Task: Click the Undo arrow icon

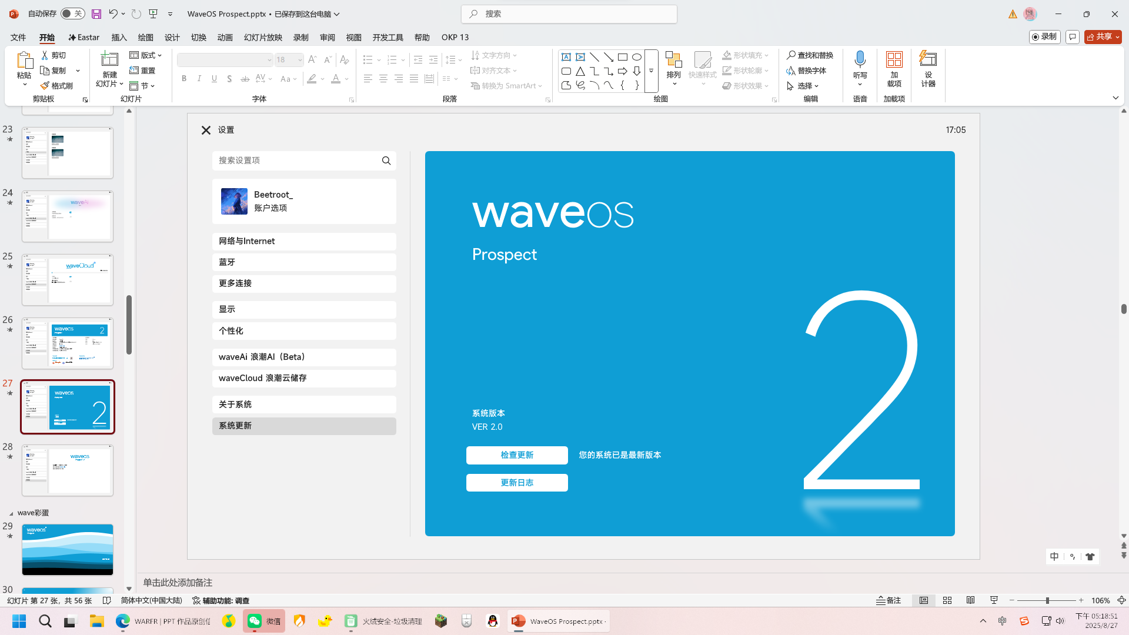Action: [113, 14]
